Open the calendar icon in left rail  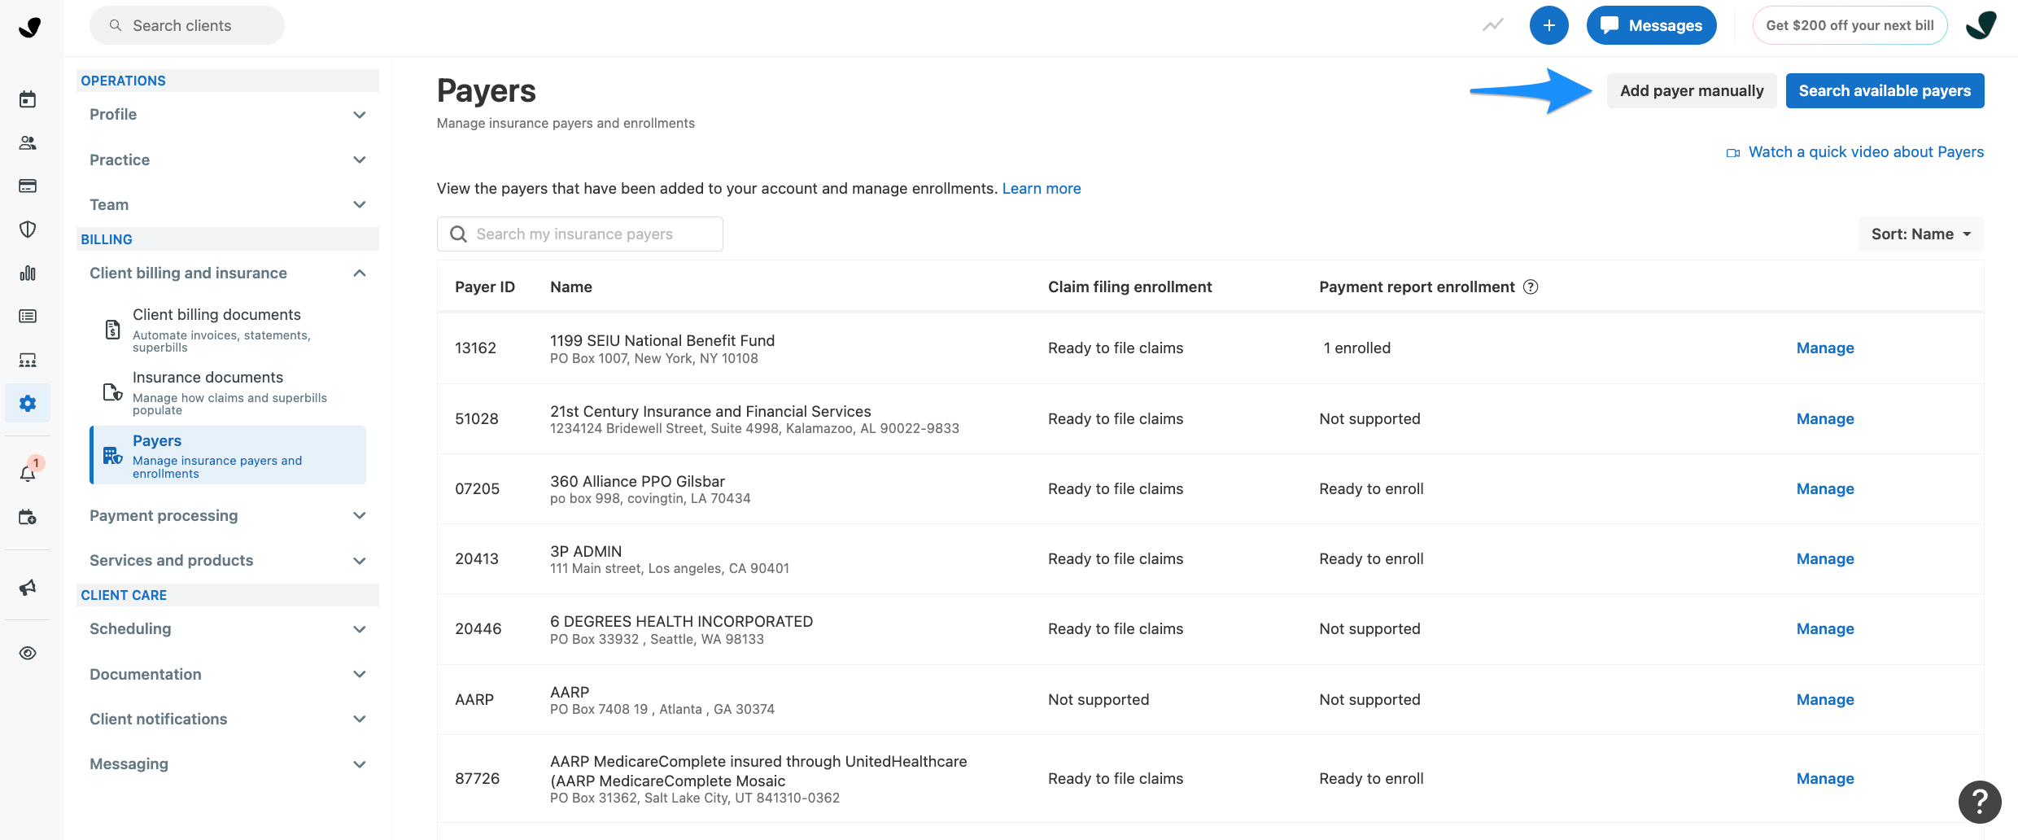[x=28, y=99]
